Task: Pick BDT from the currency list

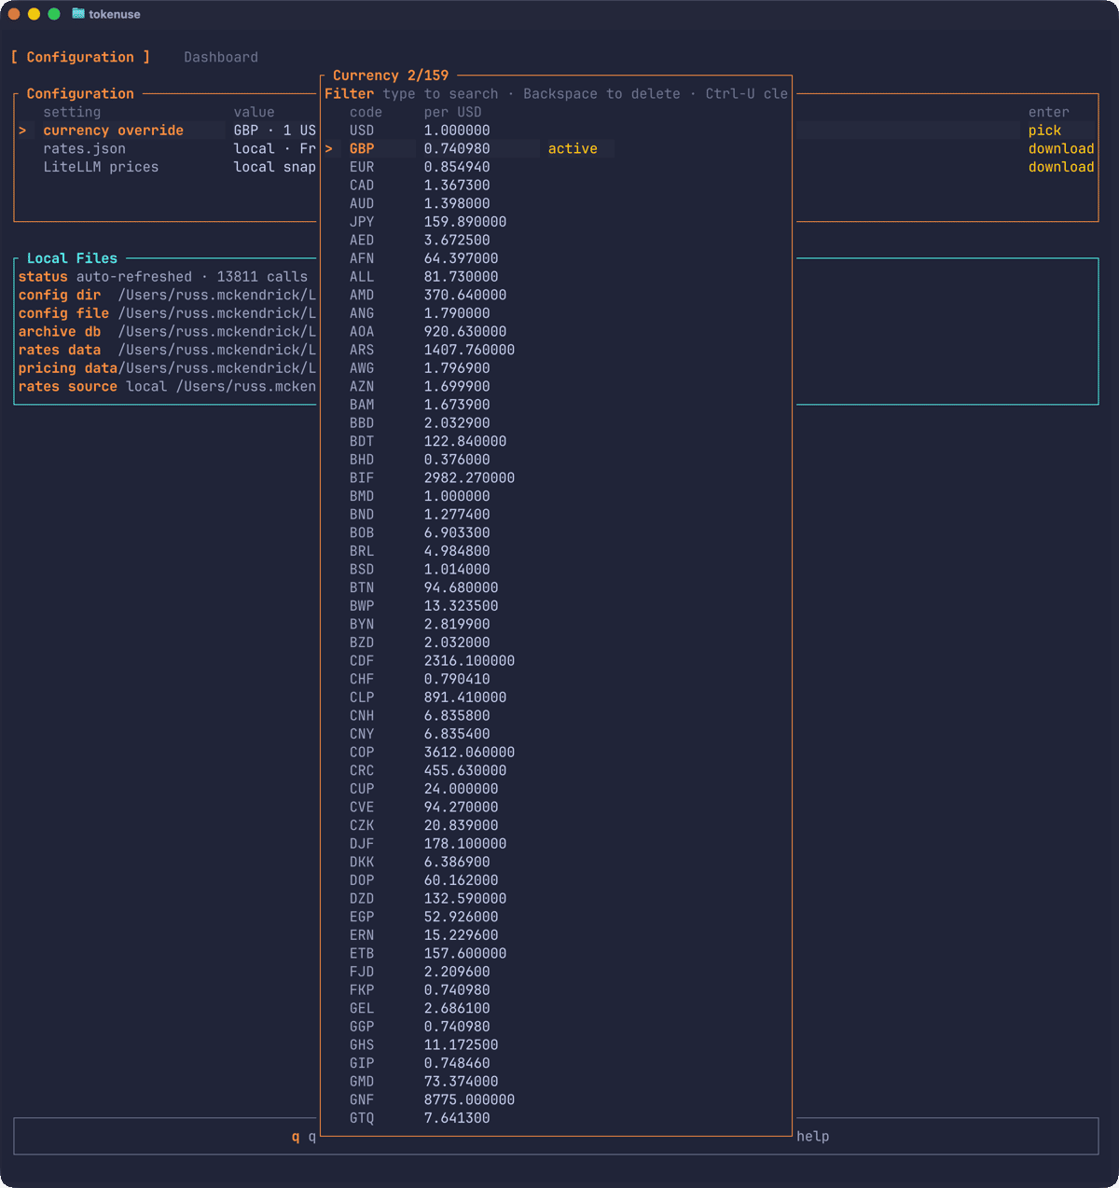Action: (x=557, y=441)
